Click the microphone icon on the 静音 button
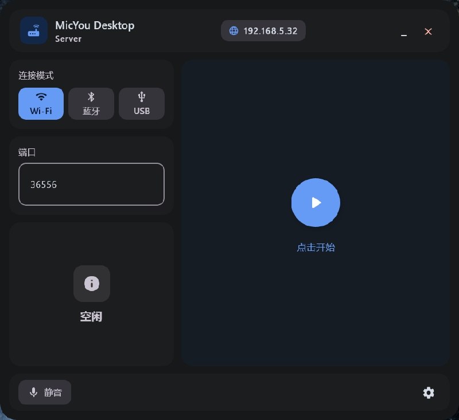The height and width of the screenshot is (420, 459). click(x=33, y=392)
